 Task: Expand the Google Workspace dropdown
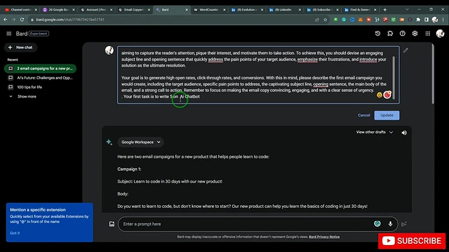pos(140,142)
